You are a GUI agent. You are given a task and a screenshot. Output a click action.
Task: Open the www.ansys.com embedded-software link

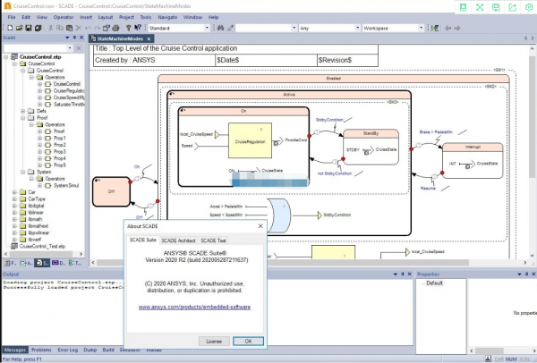click(194, 307)
